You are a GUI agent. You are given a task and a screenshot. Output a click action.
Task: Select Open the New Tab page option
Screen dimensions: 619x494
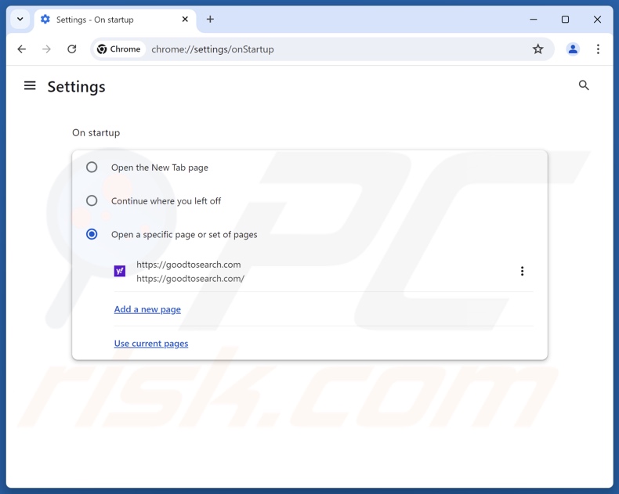pyautogui.click(x=92, y=168)
